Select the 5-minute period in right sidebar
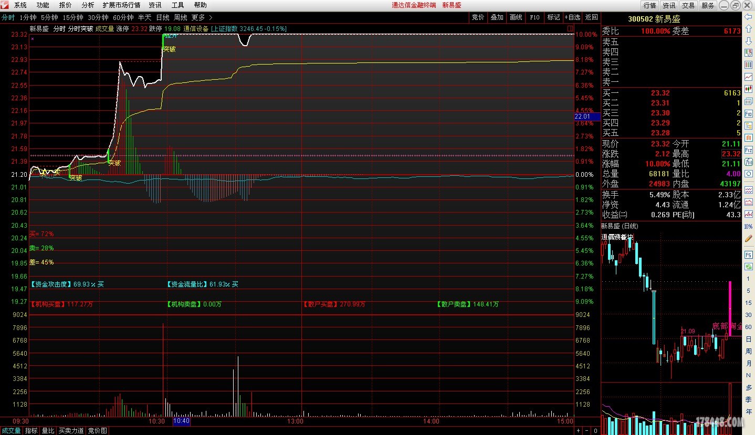This screenshot has width=755, height=435. tap(749, 291)
